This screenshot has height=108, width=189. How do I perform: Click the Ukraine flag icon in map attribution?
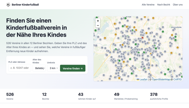pos(138,79)
